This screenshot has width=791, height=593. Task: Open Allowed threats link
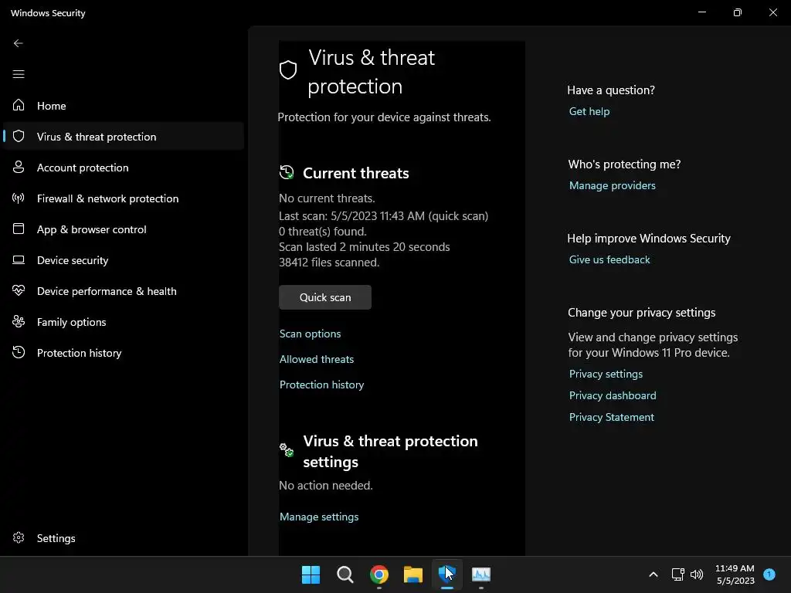pyautogui.click(x=317, y=359)
